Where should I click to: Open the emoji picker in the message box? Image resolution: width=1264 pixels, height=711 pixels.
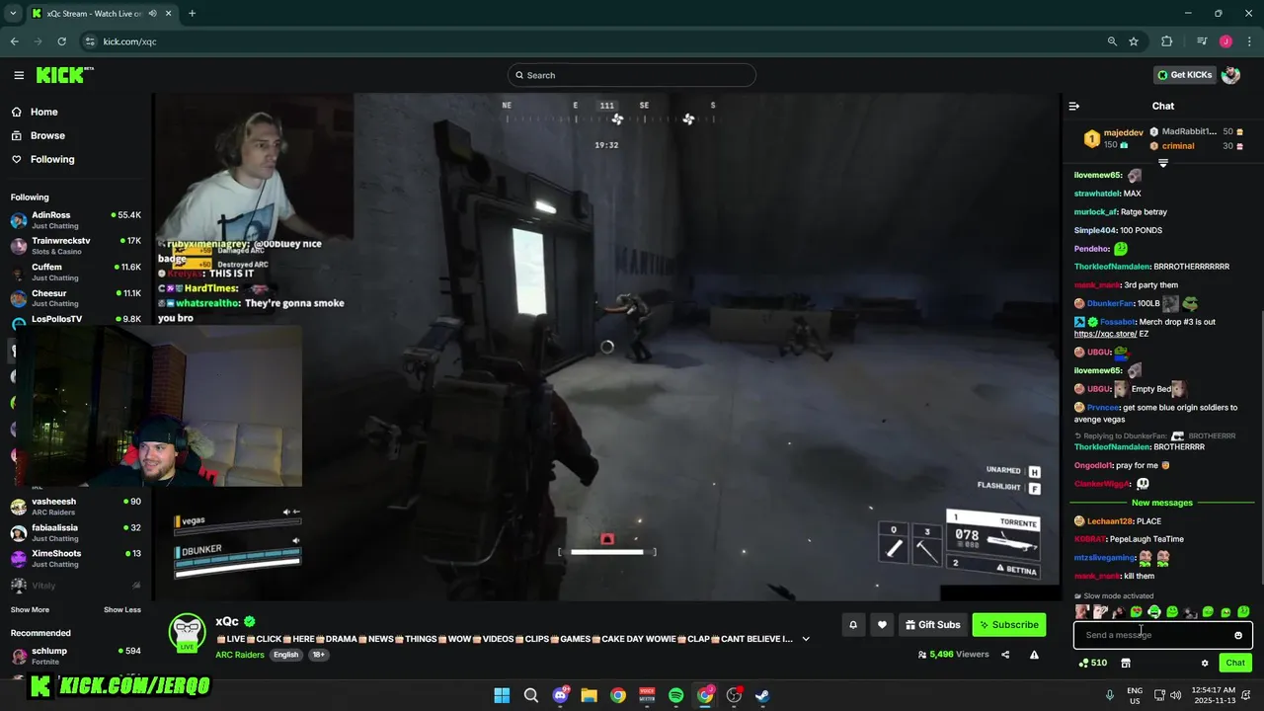[x=1238, y=635]
